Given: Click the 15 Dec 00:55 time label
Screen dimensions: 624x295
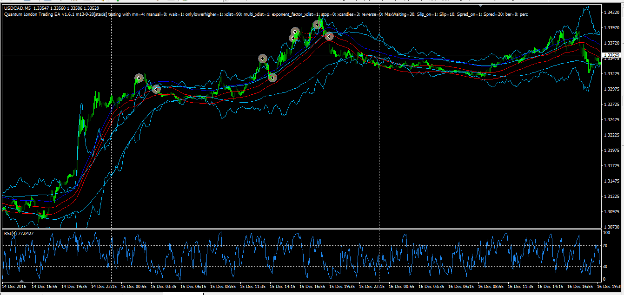Looking at the screenshot, I should click(x=133, y=287).
